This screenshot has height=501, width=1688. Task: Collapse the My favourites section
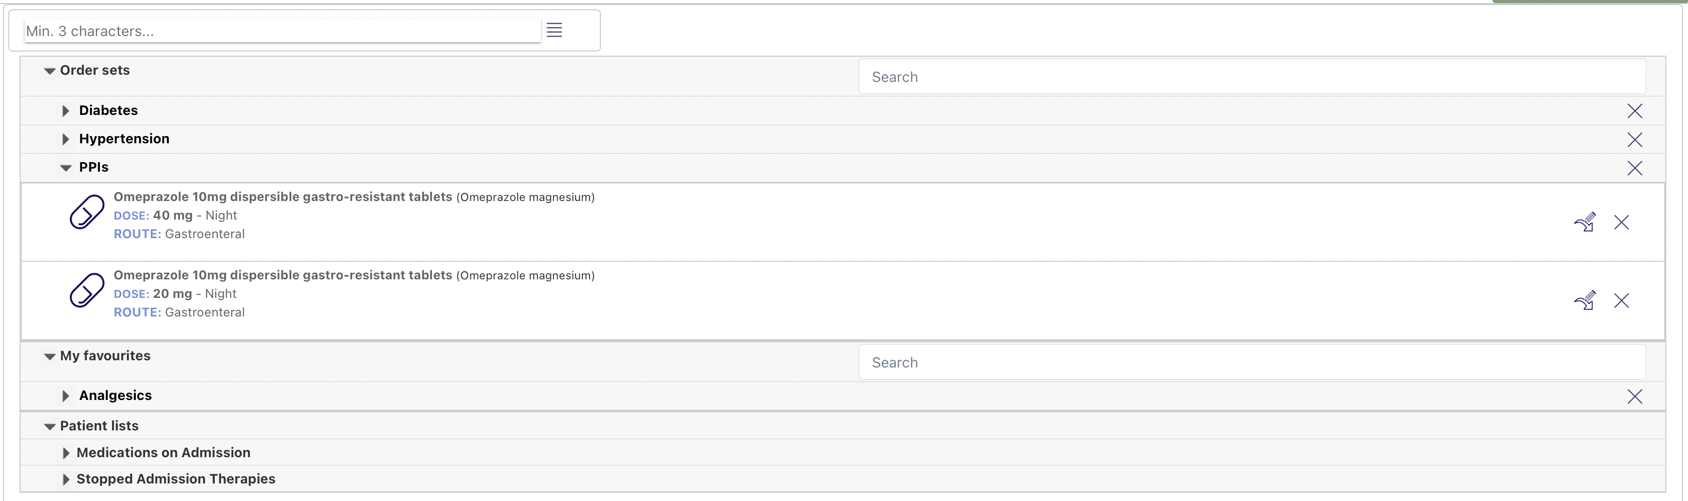point(50,357)
